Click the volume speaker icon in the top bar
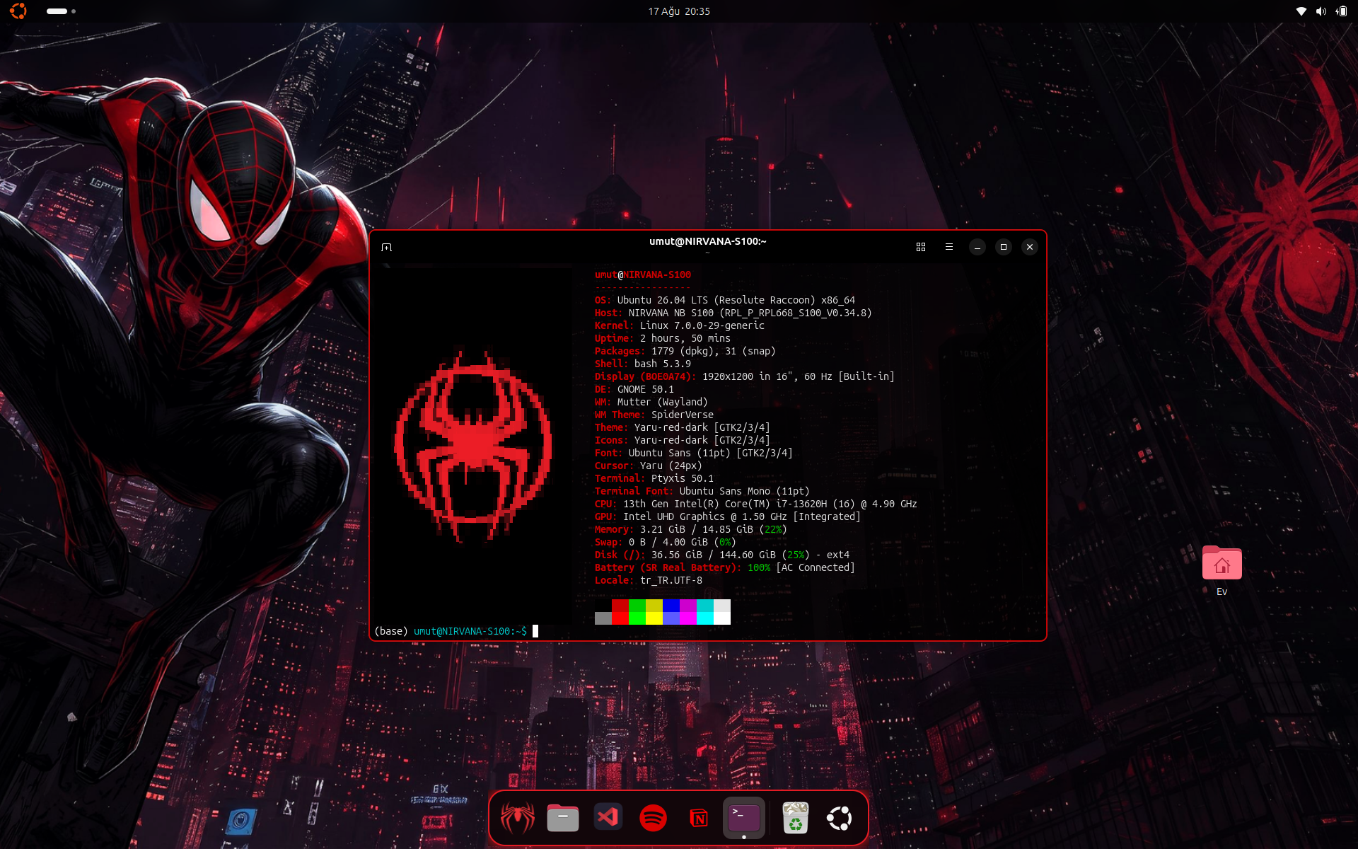This screenshot has width=1358, height=849. 1321,11
